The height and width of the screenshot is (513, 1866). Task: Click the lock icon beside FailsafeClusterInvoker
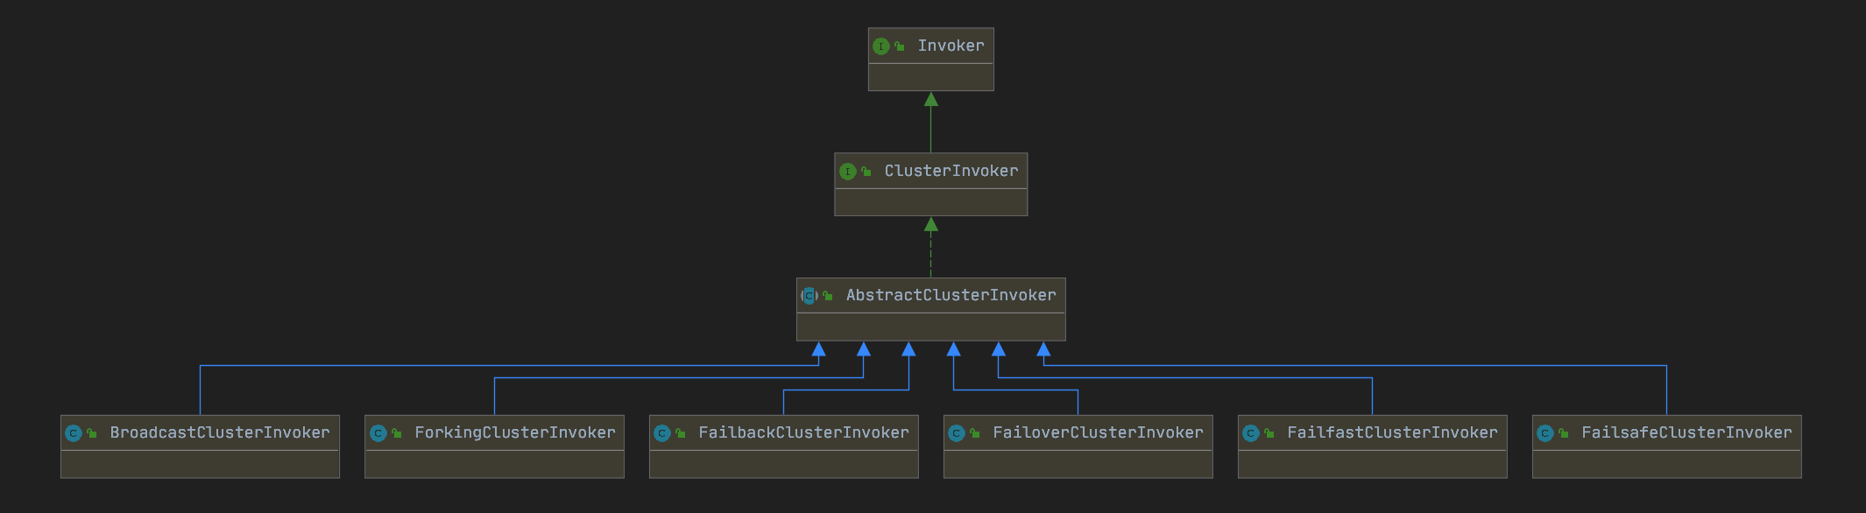point(1563,433)
